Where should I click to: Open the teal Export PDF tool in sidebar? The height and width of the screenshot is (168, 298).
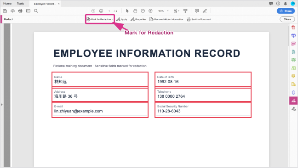(x=293, y=52)
